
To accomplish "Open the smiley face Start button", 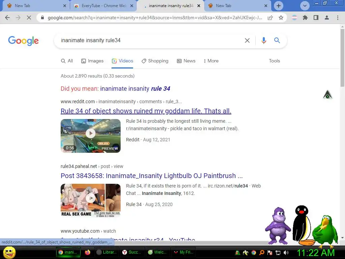I will point(9,252).
